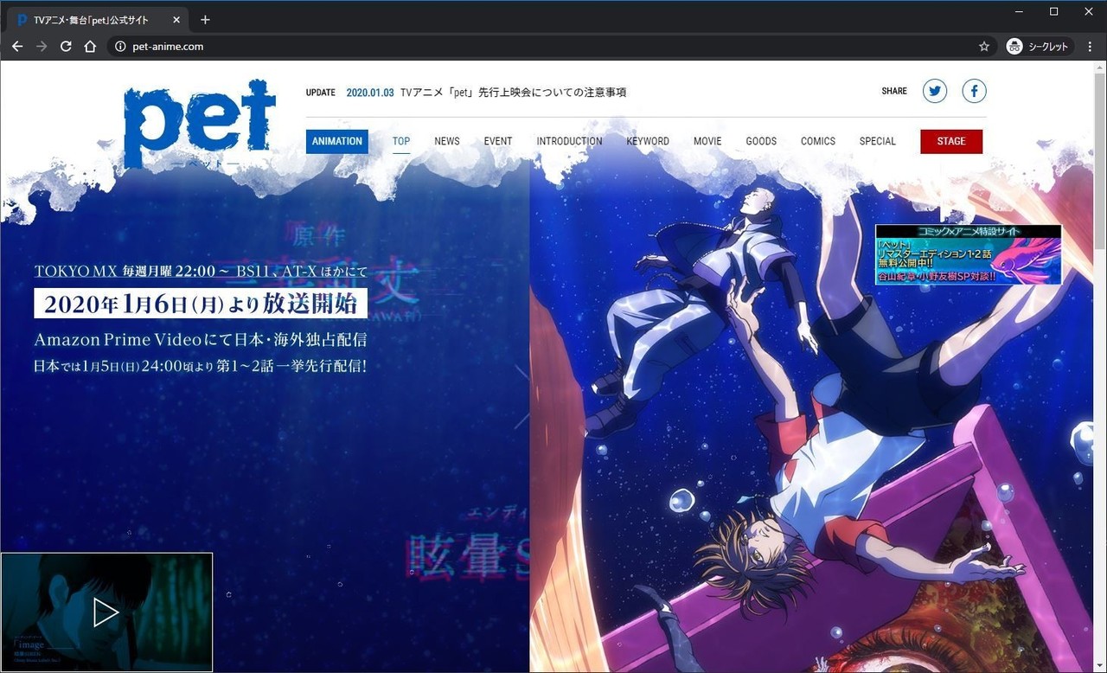Viewport: 1107px width, 673px height.
Task: Click the SHARE label
Action: (x=894, y=91)
